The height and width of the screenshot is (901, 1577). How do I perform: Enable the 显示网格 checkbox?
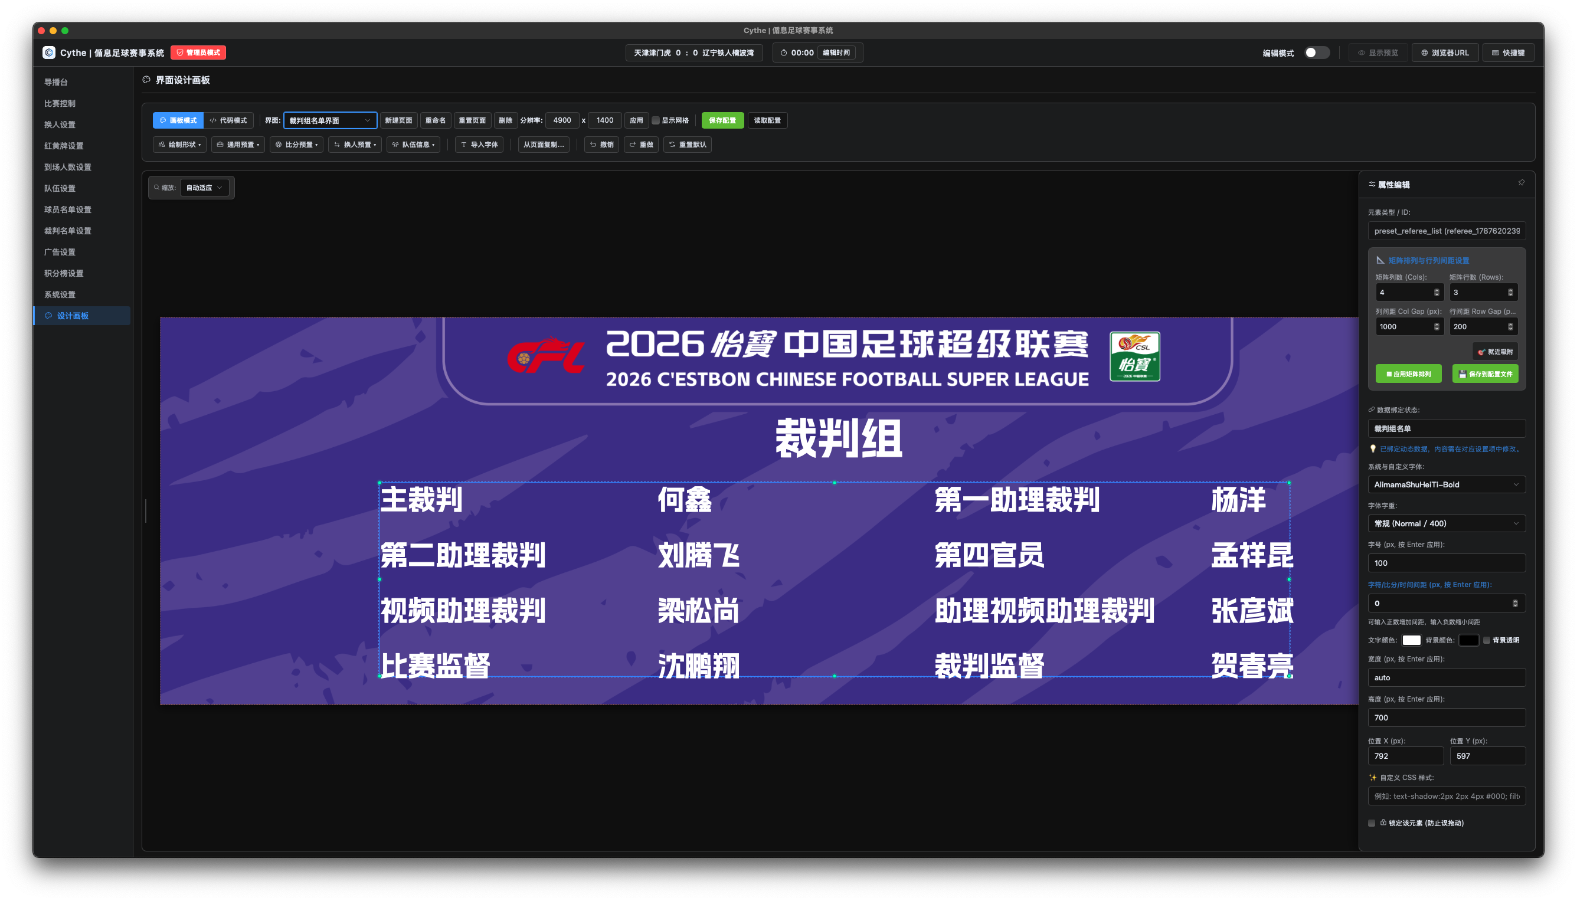[656, 121]
